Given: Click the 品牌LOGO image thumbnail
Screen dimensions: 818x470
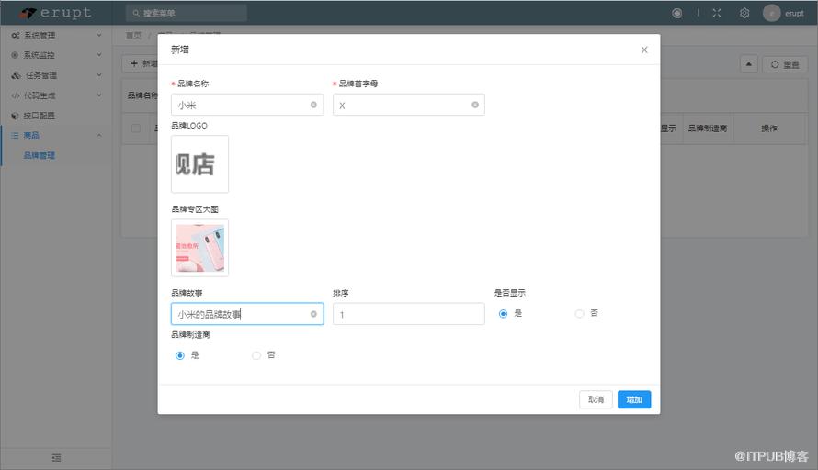Looking at the screenshot, I should pyautogui.click(x=199, y=164).
